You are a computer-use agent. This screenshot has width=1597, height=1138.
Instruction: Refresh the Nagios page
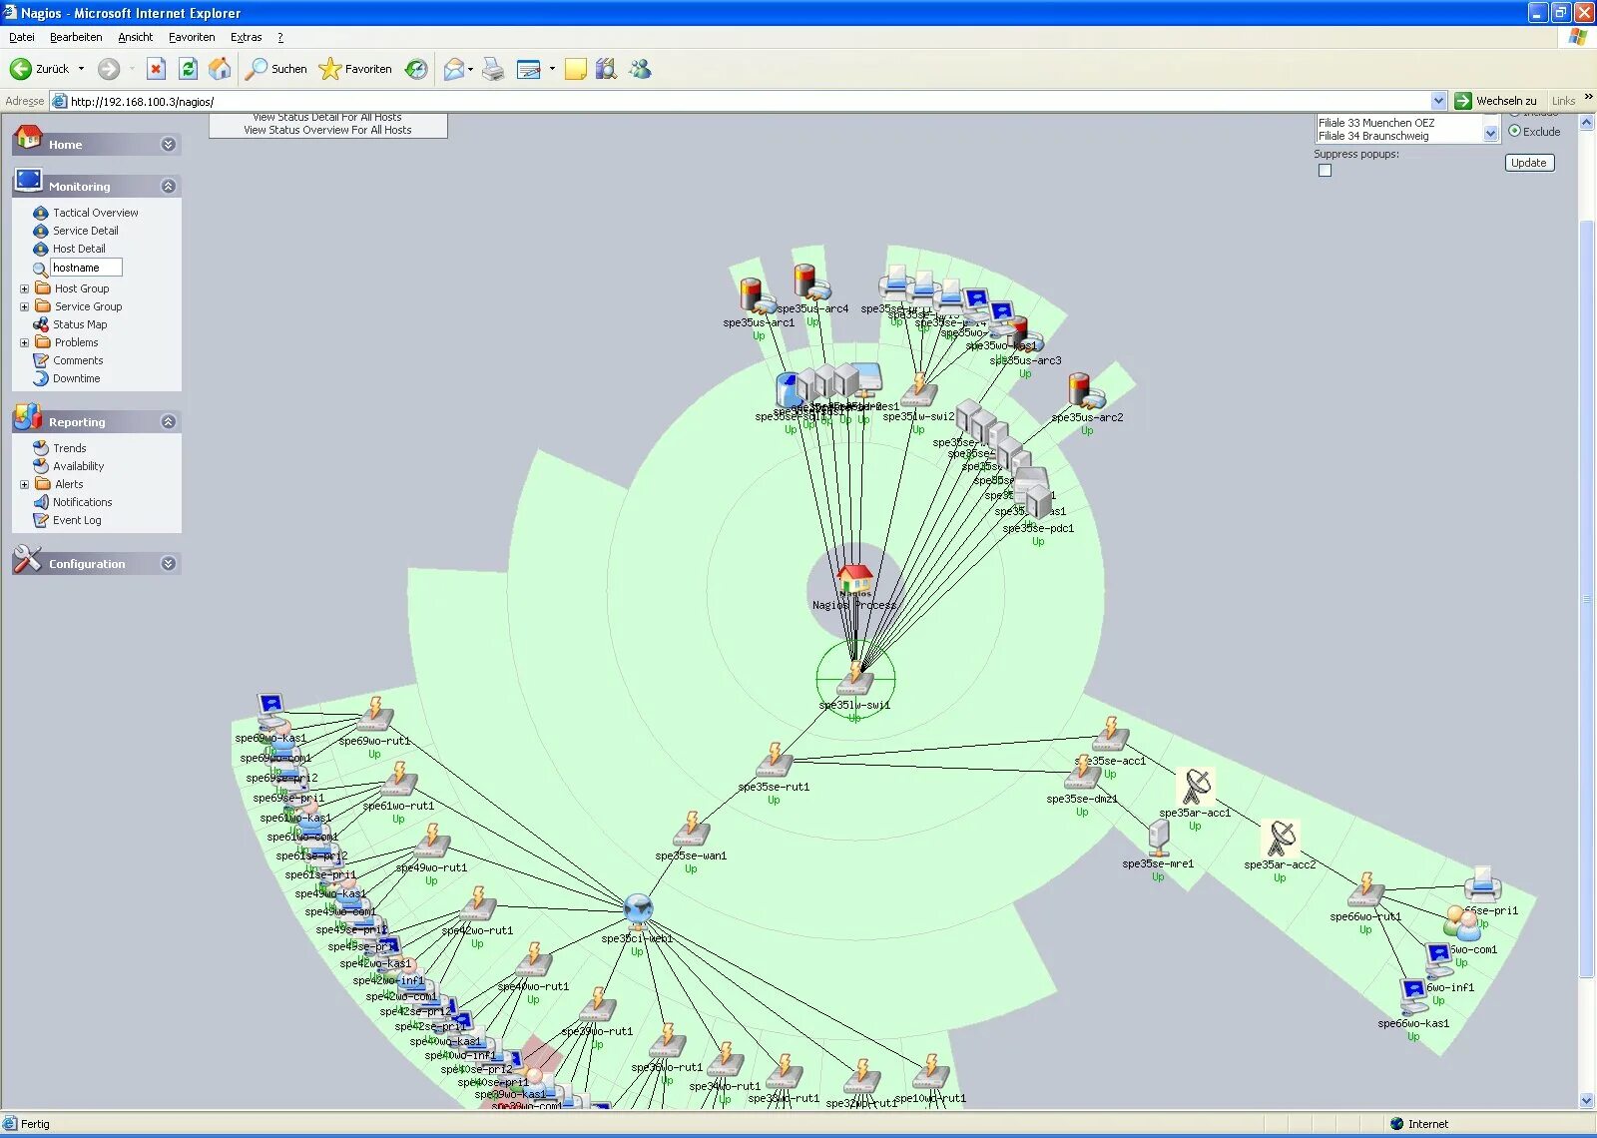pyautogui.click(x=188, y=69)
